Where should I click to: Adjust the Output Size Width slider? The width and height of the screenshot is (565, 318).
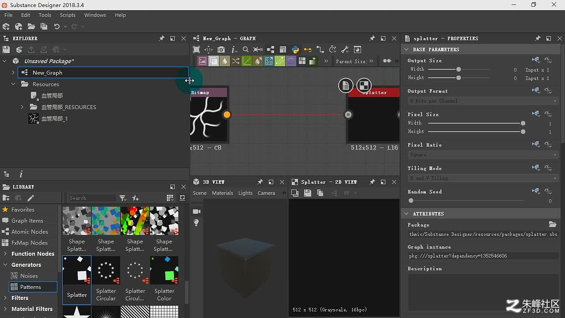459,69
